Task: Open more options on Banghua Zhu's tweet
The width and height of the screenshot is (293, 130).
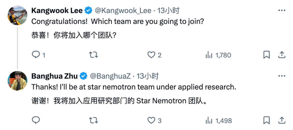Action: click(x=282, y=76)
